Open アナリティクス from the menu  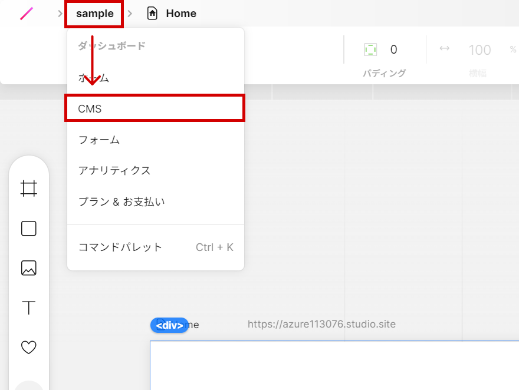point(114,170)
